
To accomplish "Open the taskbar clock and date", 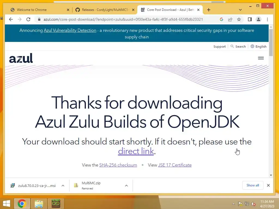I will (x=267, y=204).
